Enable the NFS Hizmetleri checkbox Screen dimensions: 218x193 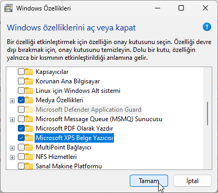click(x=21, y=157)
